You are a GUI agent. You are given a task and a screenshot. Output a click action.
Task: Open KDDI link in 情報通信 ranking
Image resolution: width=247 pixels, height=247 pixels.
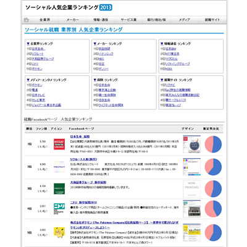pos(169,69)
